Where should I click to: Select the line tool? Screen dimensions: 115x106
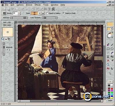tap(108, 53)
